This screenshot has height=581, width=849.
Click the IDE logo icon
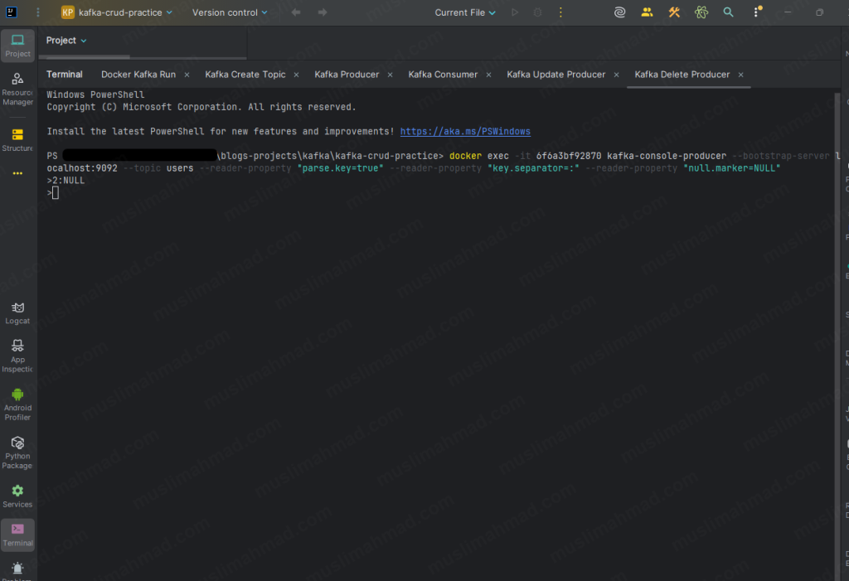pos(11,12)
